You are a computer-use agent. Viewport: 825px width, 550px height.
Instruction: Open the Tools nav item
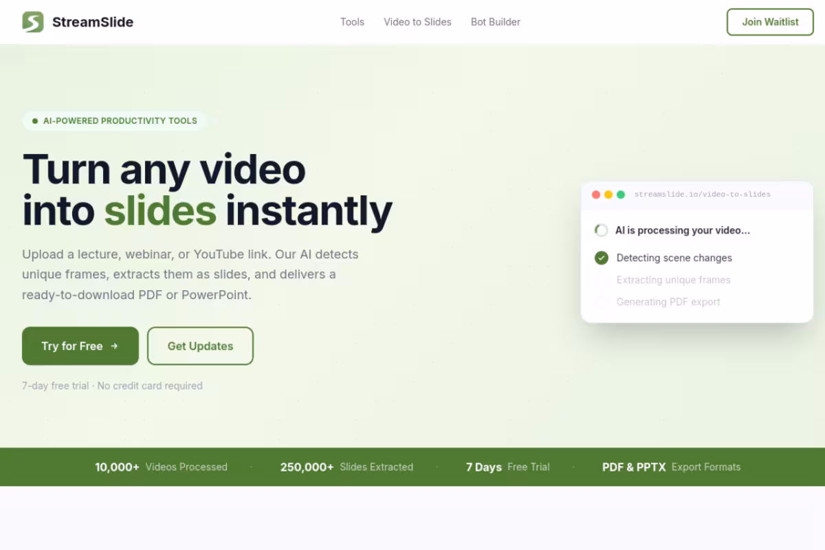(x=352, y=22)
